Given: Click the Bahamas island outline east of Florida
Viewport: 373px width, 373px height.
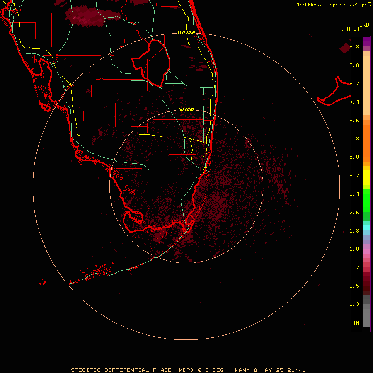Looking at the screenshot, I should (333, 91).
